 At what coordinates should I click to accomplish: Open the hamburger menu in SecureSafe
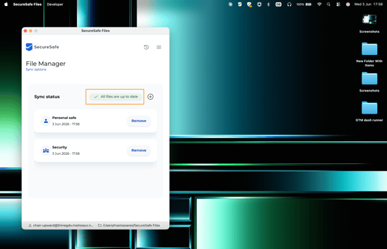click(159, 47)
